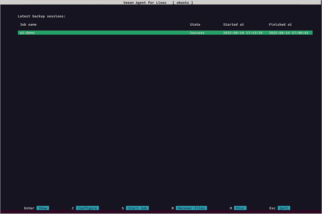Viewport: 322px width, 214px height.
Task: Click Start Job in the bottom bar
Action: [137, 208]
